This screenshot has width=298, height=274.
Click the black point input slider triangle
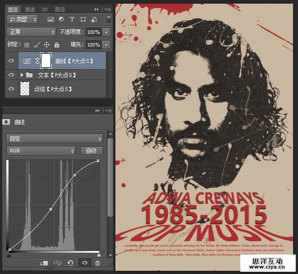click(x=9, y=255)
